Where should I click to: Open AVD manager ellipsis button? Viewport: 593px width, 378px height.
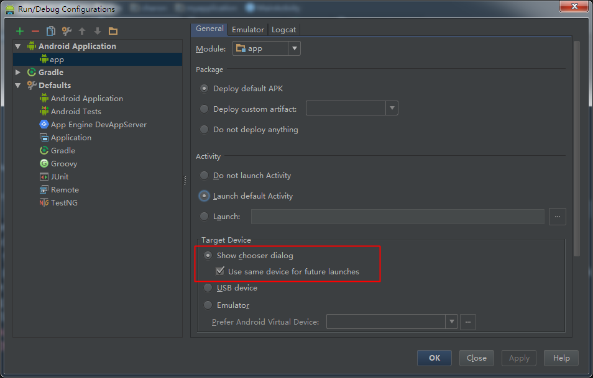[x=468, y=322]
